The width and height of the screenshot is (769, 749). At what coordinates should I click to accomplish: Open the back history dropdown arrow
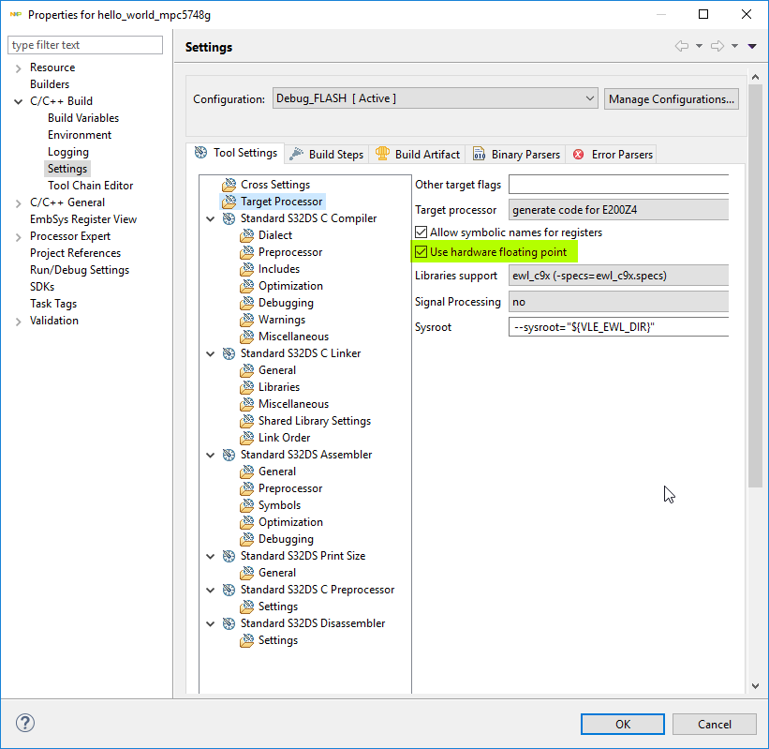coord(700,46)
